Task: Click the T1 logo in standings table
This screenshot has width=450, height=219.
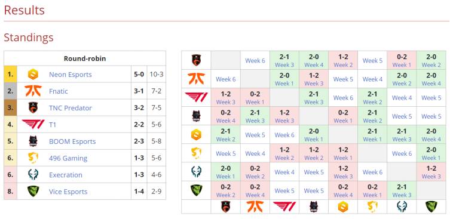Action: click(x=33, y=124)
